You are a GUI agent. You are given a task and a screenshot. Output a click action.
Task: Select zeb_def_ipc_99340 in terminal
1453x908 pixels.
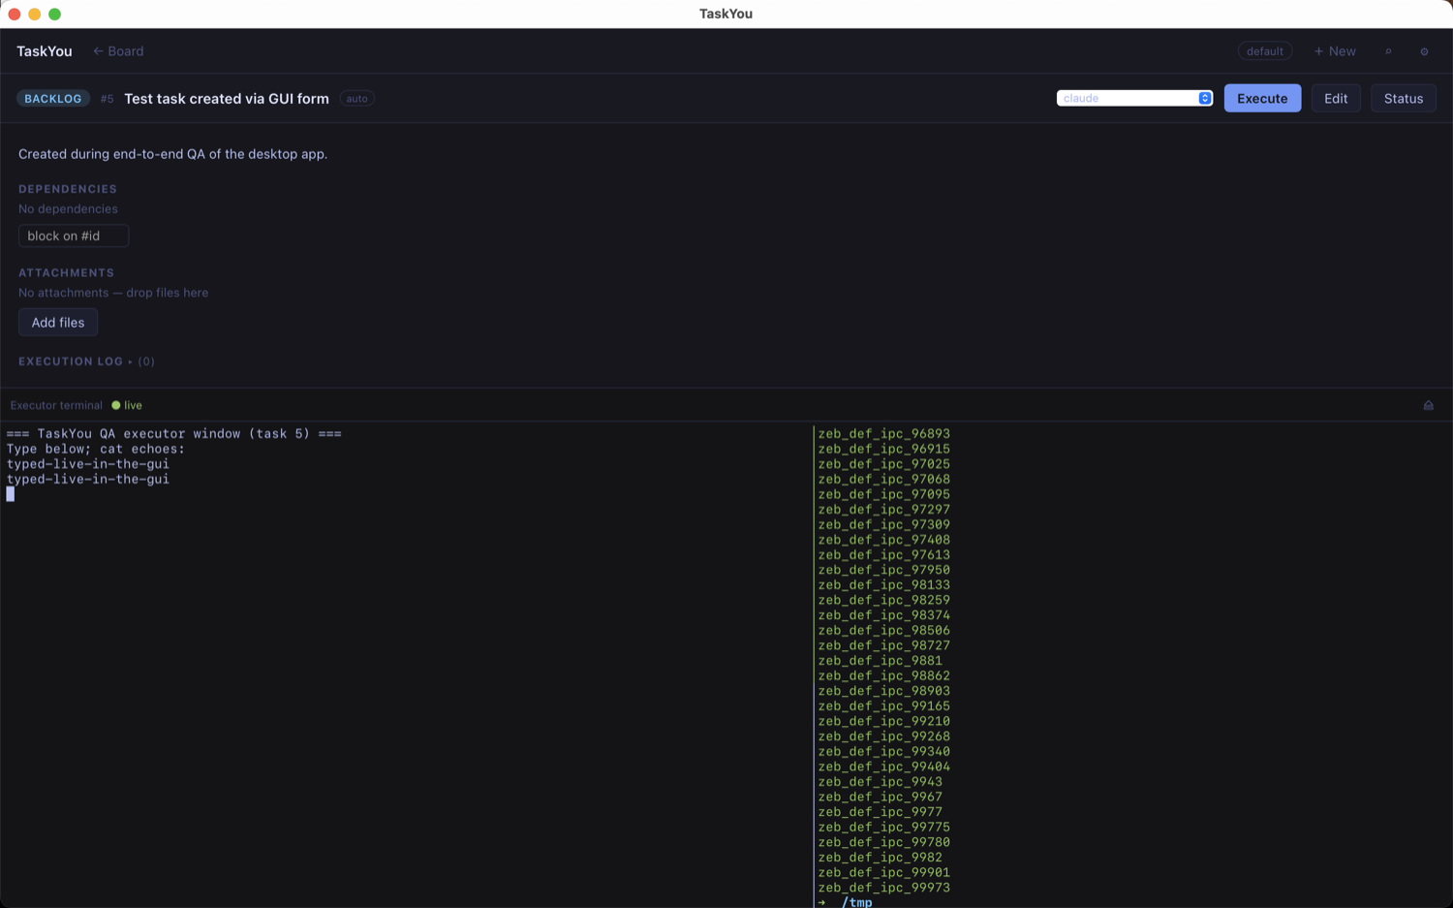[883, 752]
